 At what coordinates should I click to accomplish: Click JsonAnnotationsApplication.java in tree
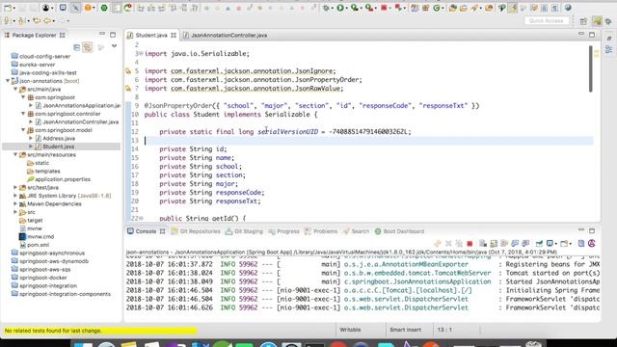point(81,105)
